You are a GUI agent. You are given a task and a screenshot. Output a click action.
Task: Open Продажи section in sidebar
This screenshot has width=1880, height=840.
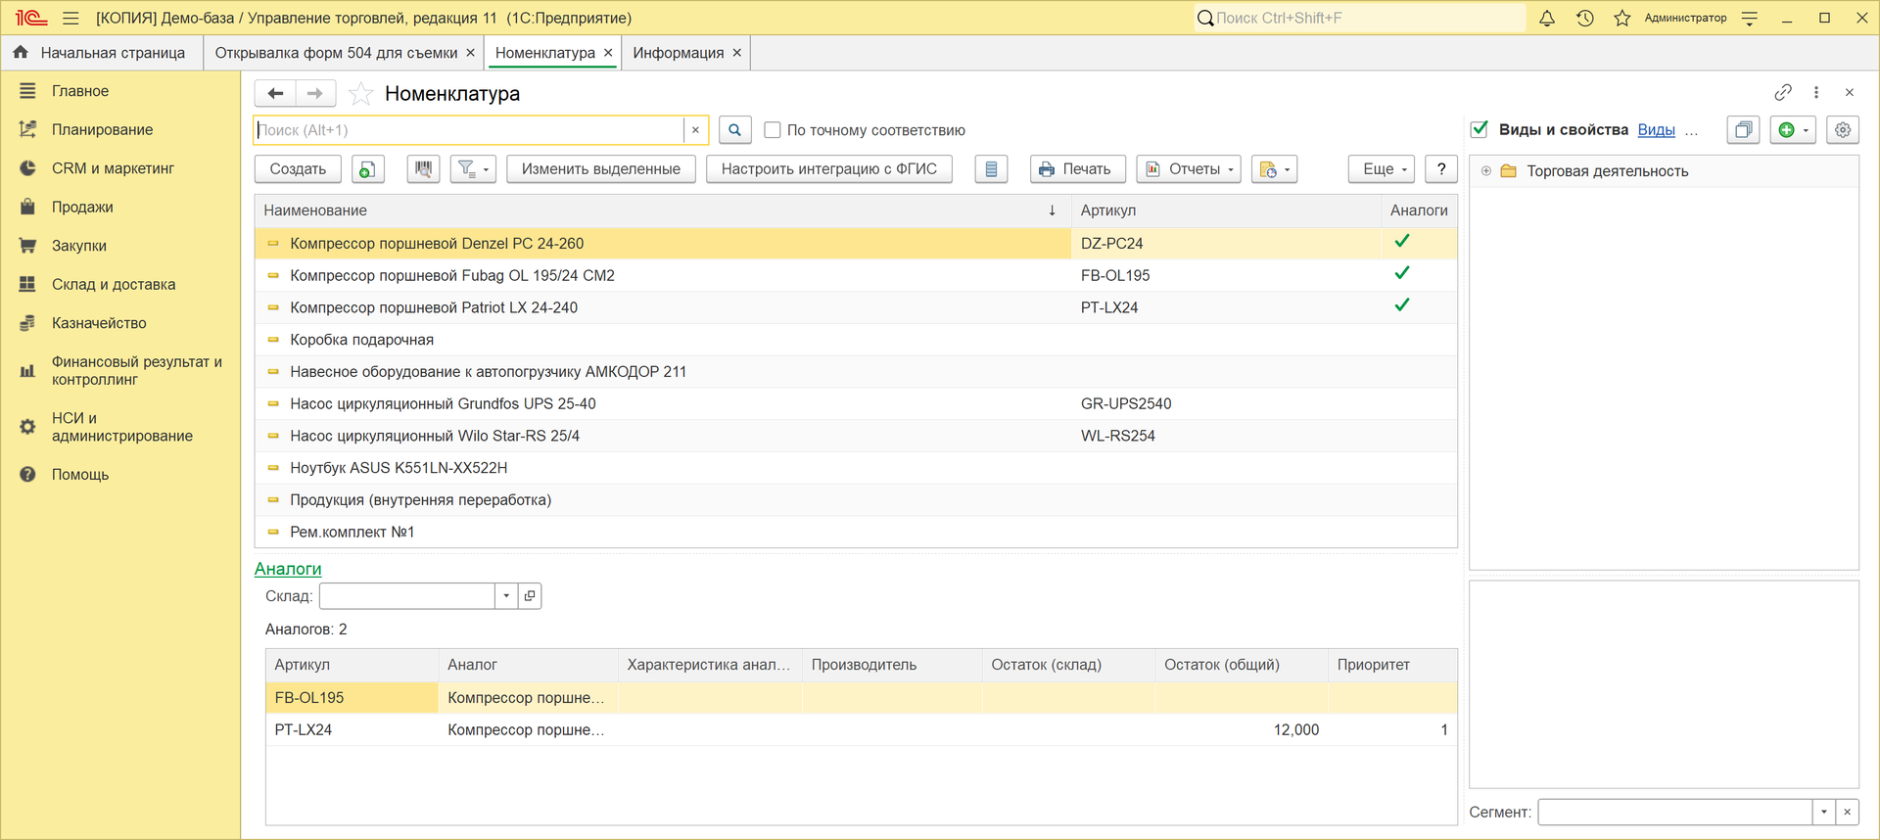click(82, 207)
